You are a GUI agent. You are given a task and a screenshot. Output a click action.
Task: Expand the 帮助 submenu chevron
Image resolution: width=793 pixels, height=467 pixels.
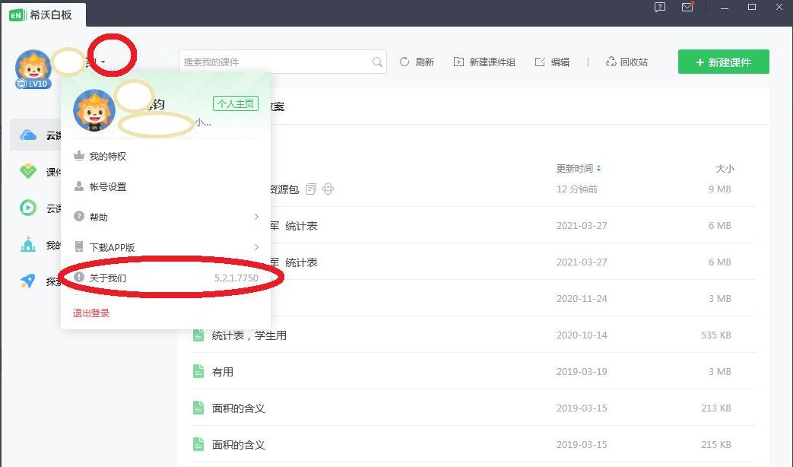(256, 217)
